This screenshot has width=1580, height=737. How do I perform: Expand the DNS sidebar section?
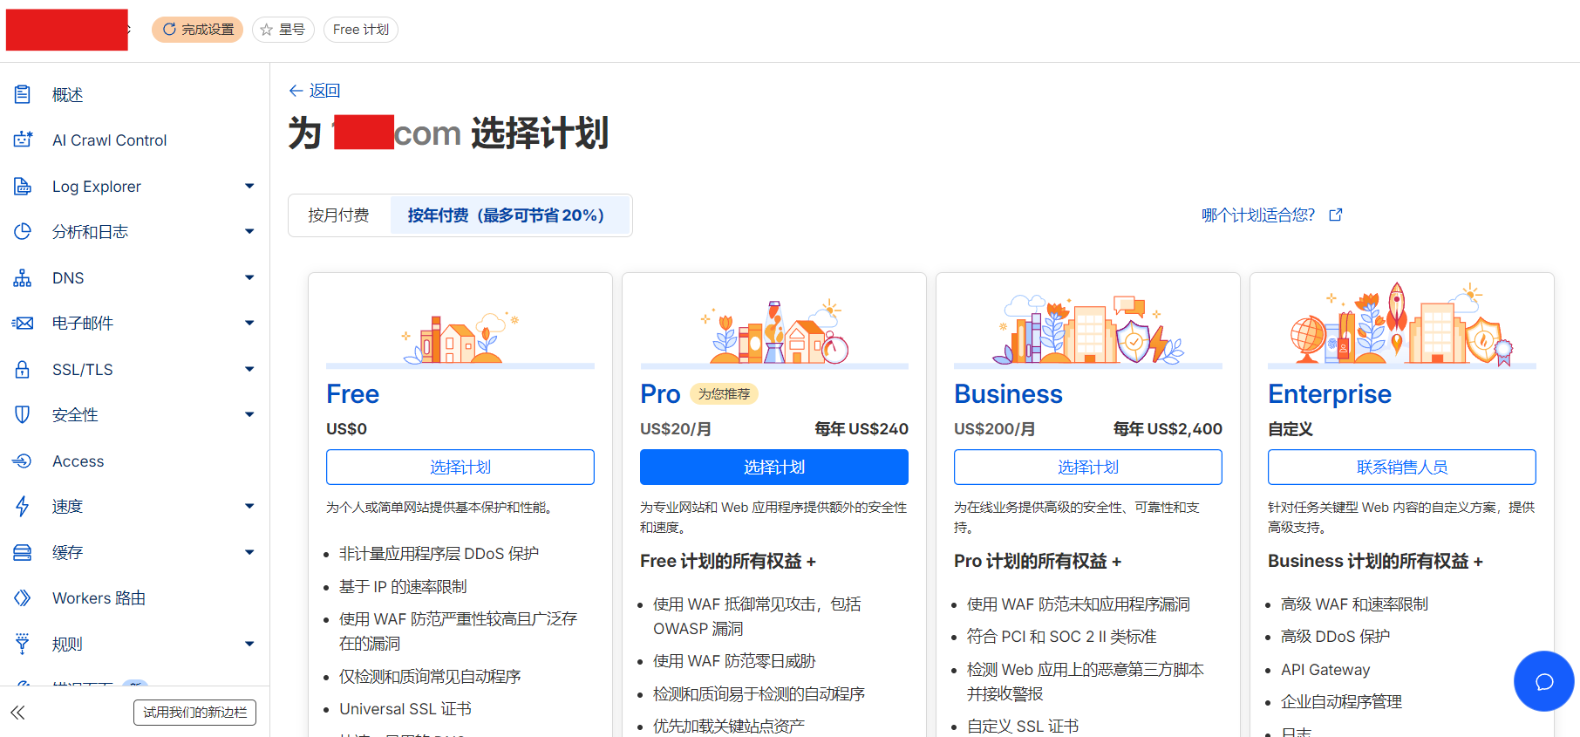tap(249, 278)
